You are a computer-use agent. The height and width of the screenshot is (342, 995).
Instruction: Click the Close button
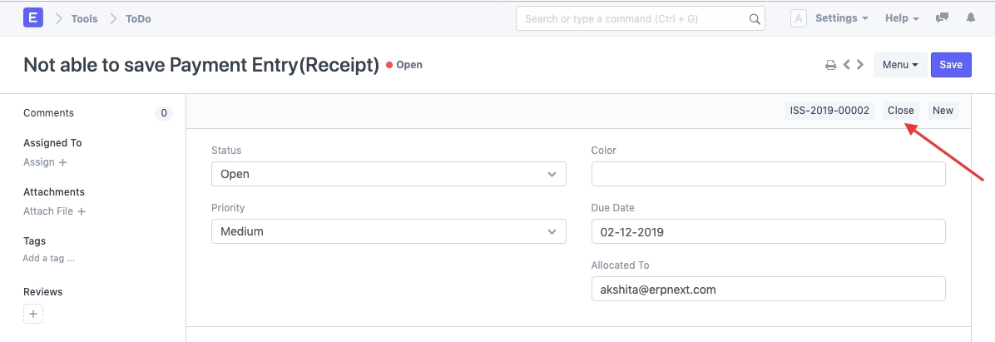click(900, 111)
